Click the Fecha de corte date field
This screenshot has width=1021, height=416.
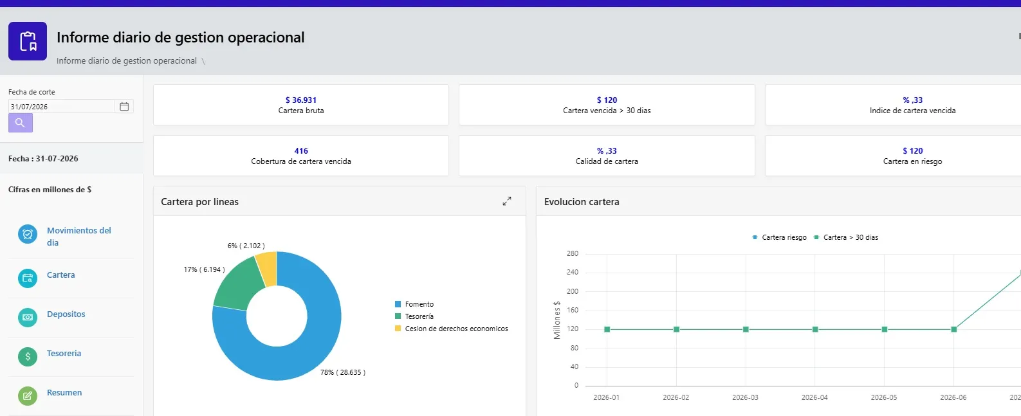(62, 107)
